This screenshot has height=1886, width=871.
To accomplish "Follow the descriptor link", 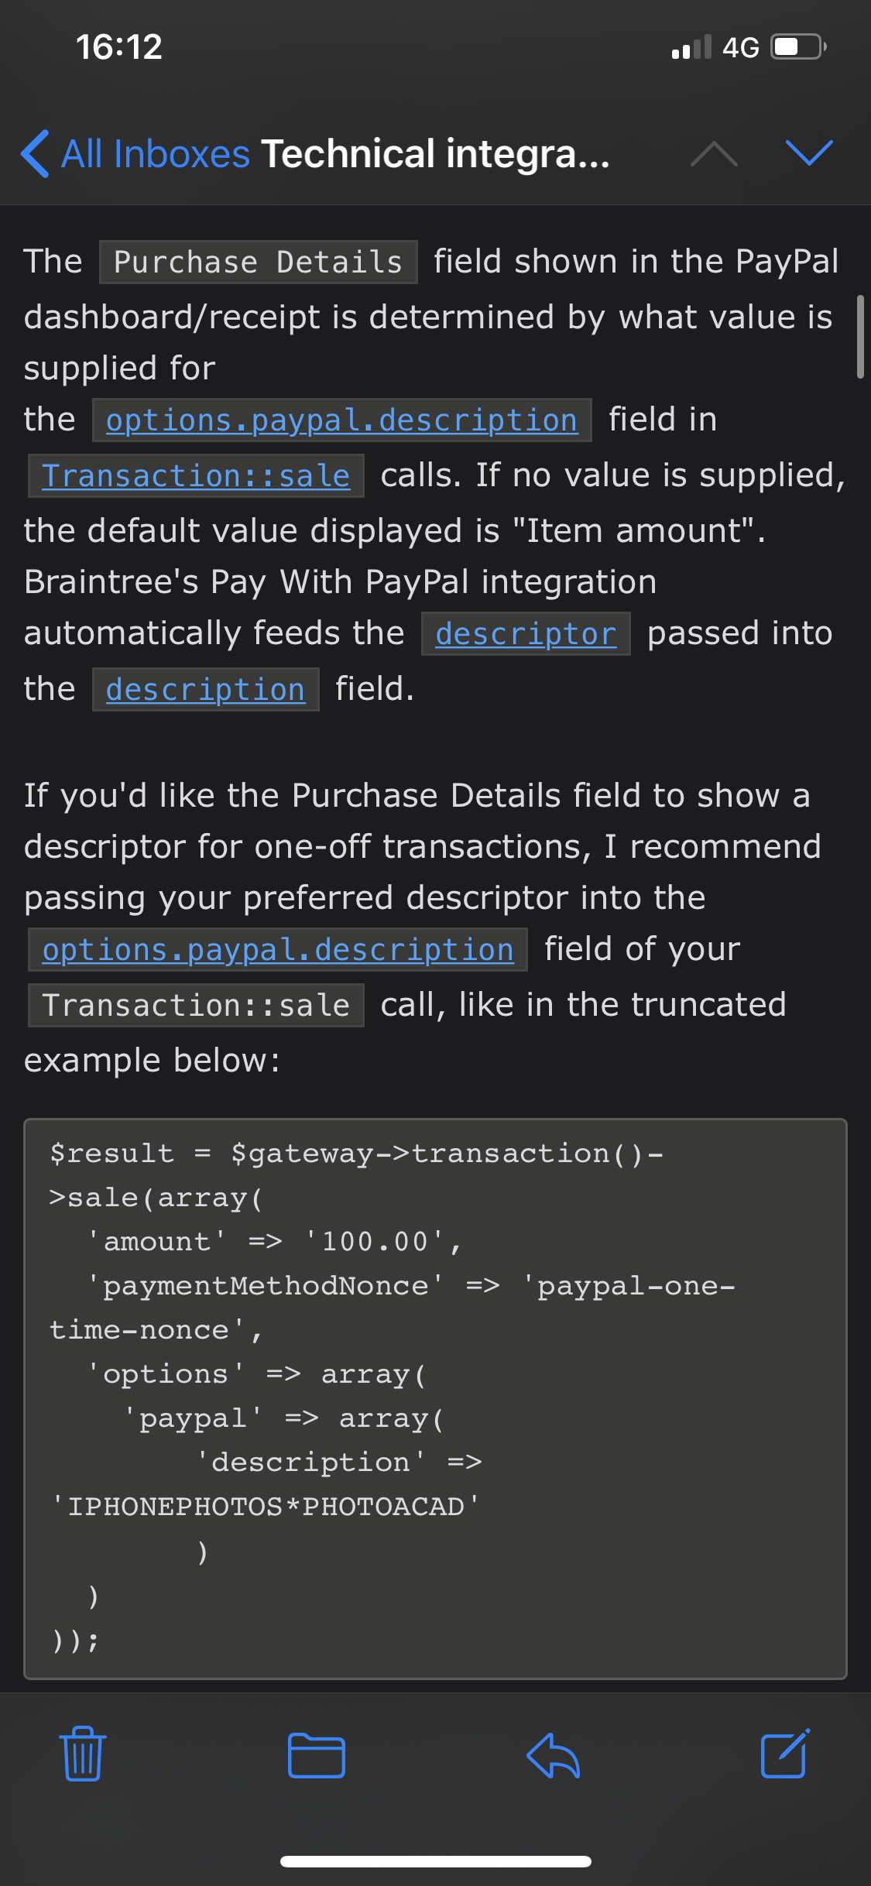I will 526,633.
